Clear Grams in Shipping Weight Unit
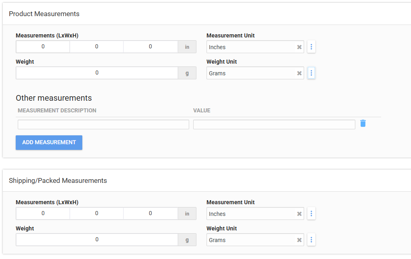The image size is (411, 259). [x=299, y=240]
